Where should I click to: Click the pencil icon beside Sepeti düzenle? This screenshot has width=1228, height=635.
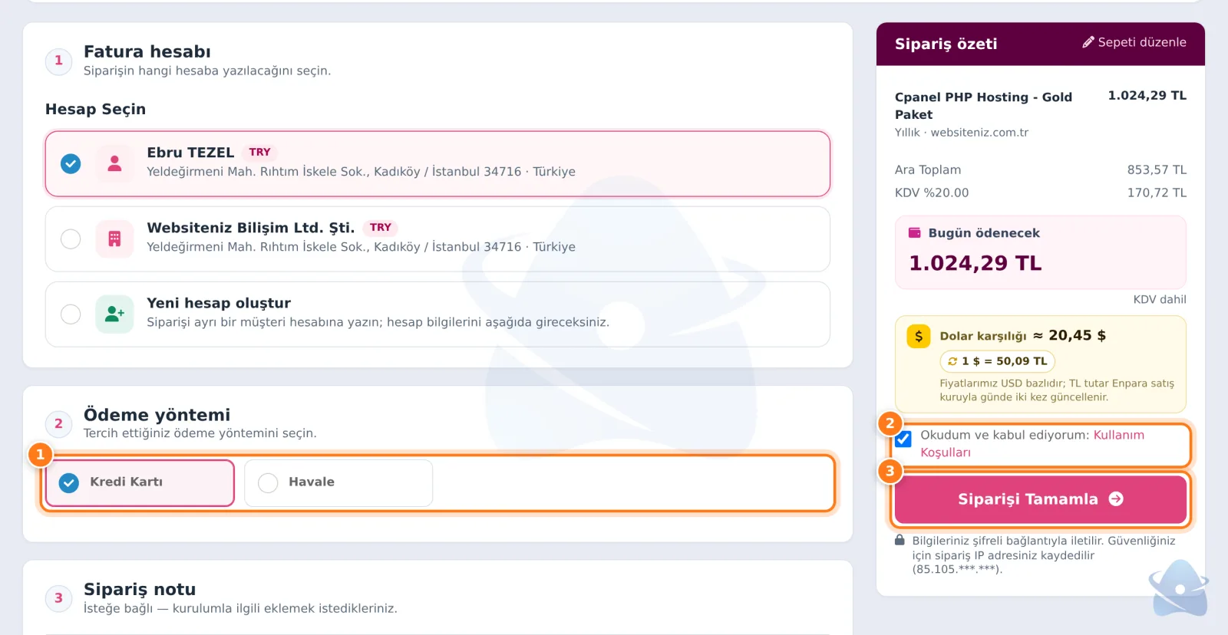coord(1088,42)
